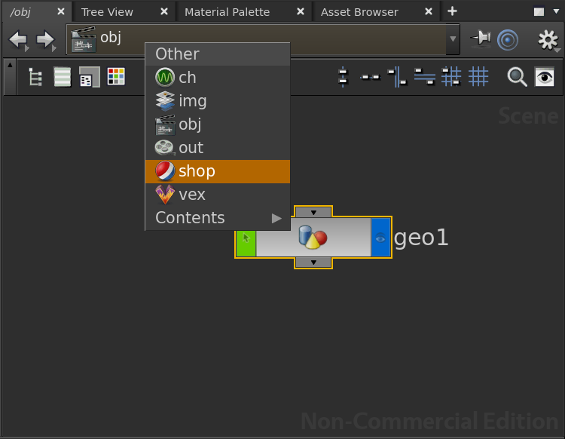Expand the geo1 node bottom output arrow

pyautogui.click(x=313, y=262)
